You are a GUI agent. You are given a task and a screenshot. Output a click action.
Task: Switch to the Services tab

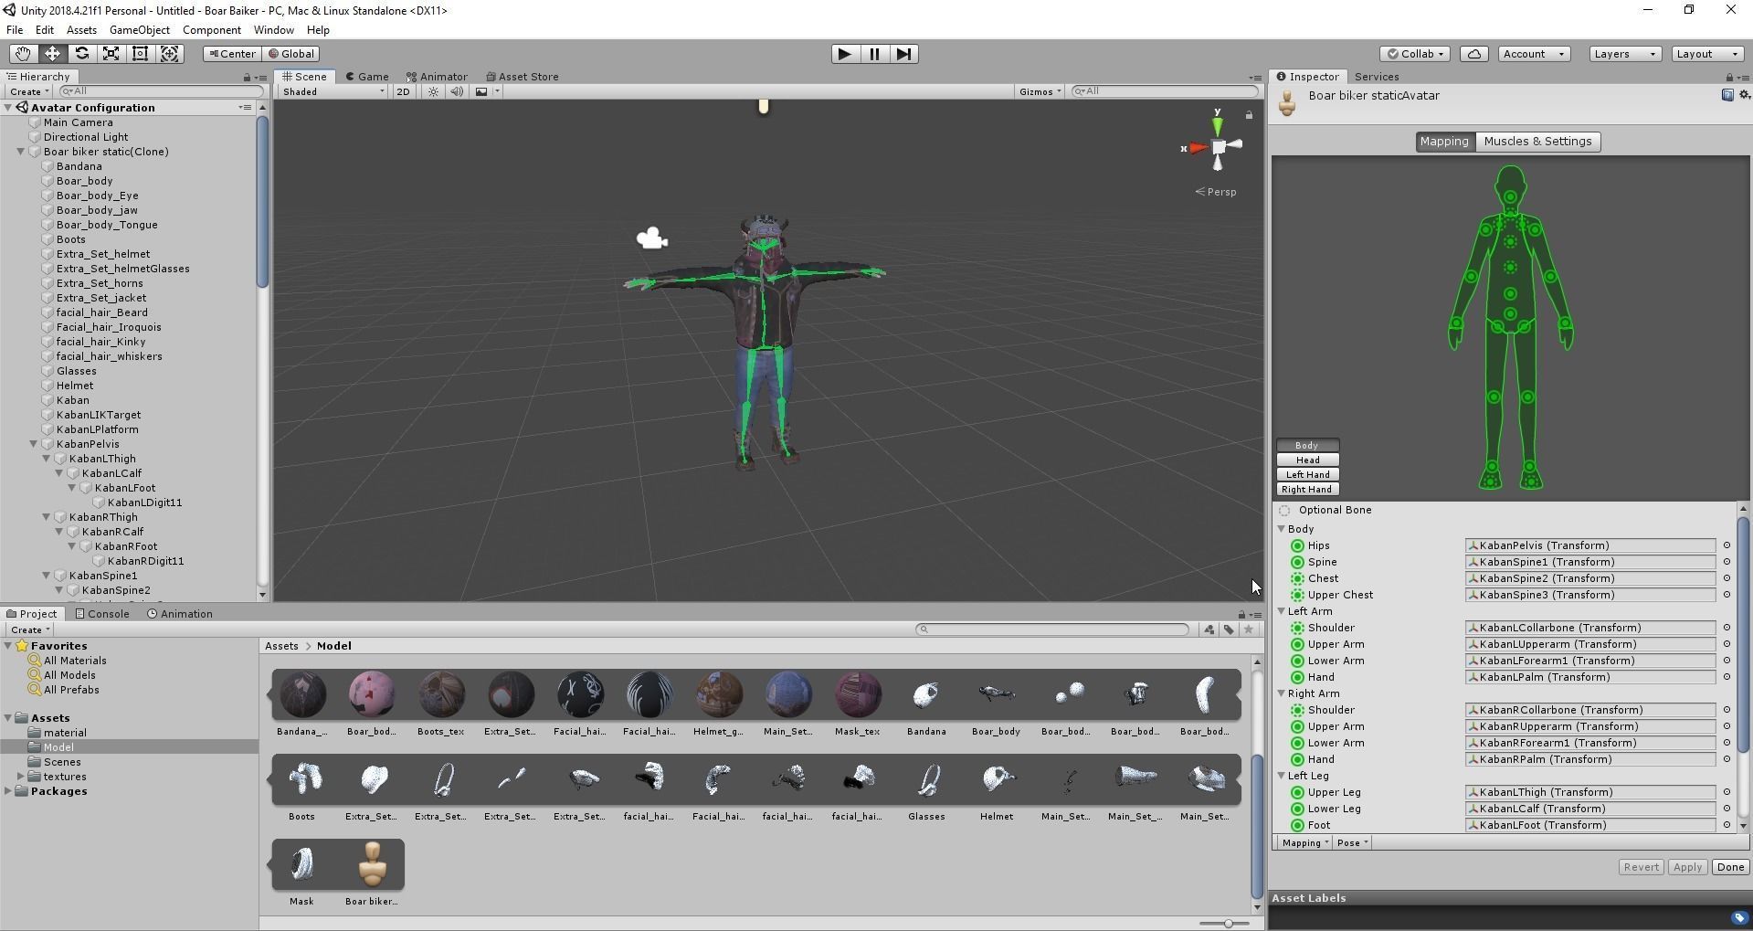tap(1377, 77)
